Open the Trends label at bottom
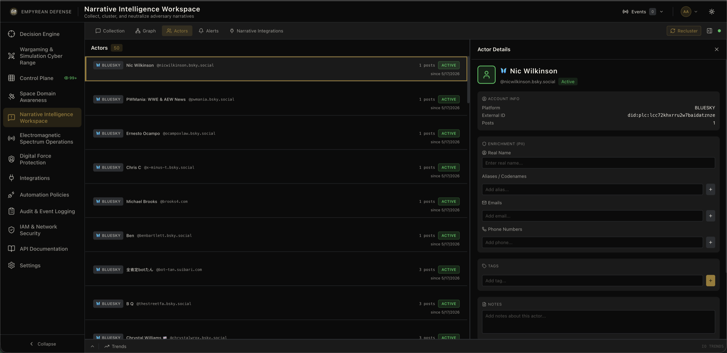Viewport: 727px width, 353px height. [x=115, y=346]
